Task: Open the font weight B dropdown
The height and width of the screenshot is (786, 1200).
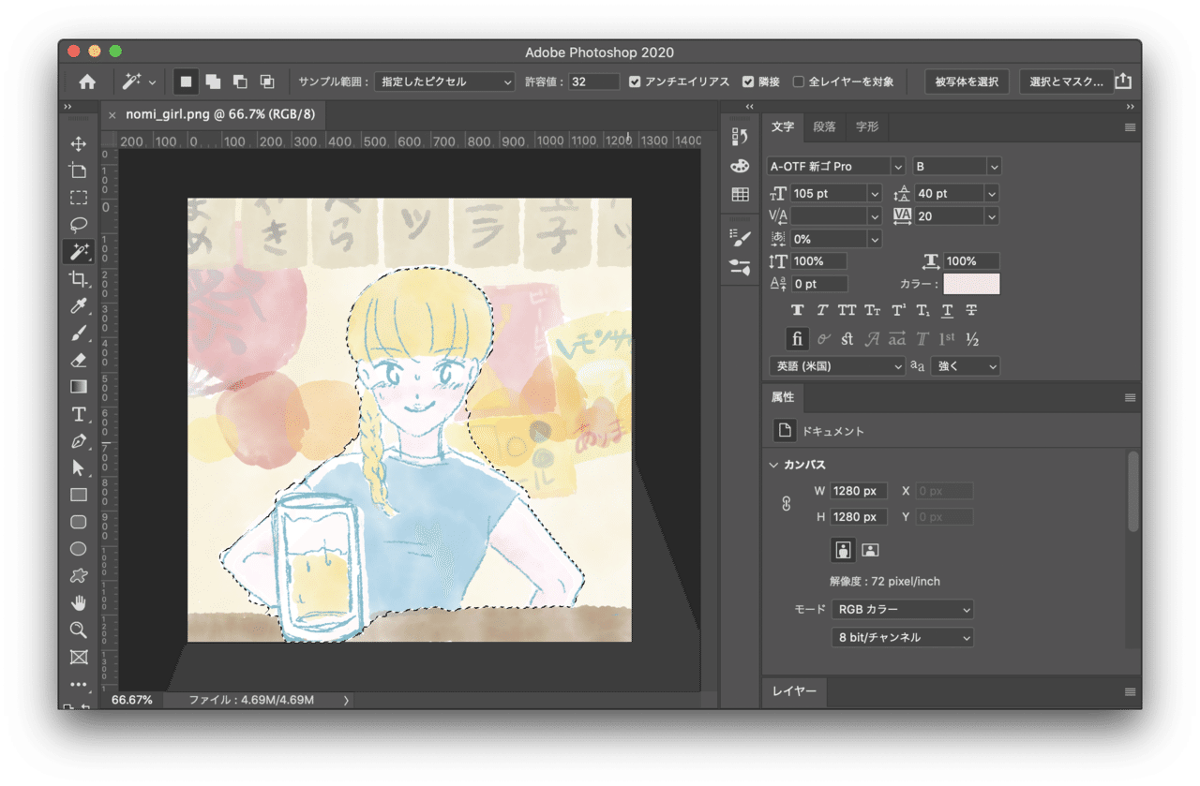Action: point(957,166)
